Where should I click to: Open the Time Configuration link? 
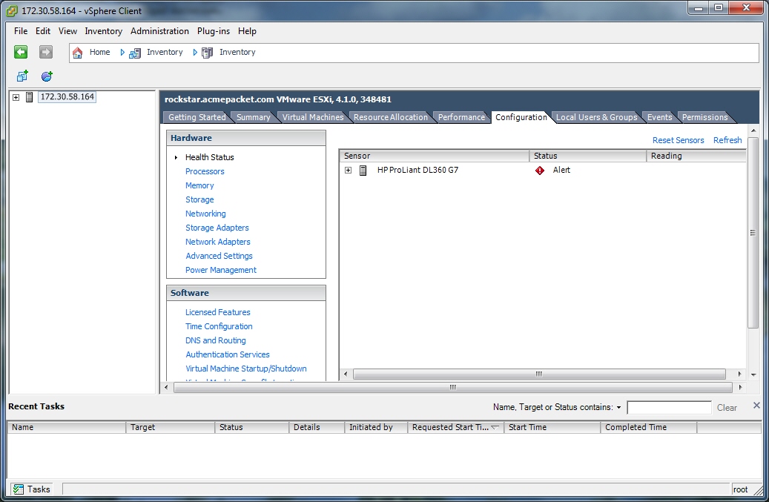click(219, 326)
